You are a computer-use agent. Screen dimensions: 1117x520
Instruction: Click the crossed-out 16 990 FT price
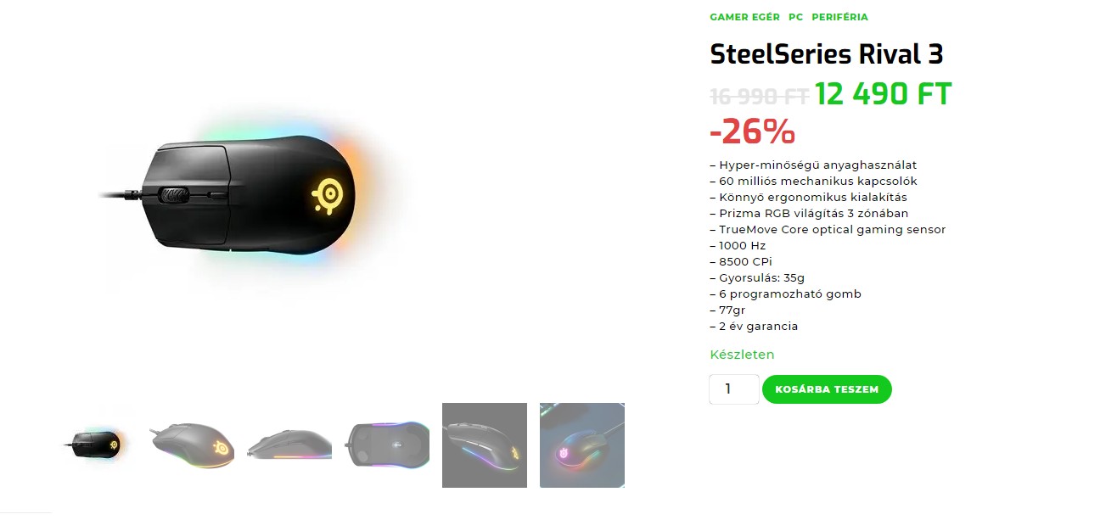pos(759,96)
